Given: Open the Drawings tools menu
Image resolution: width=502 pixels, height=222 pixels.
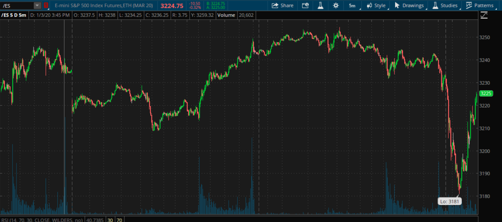Looking at the screenshot, I should coord(409,5).
